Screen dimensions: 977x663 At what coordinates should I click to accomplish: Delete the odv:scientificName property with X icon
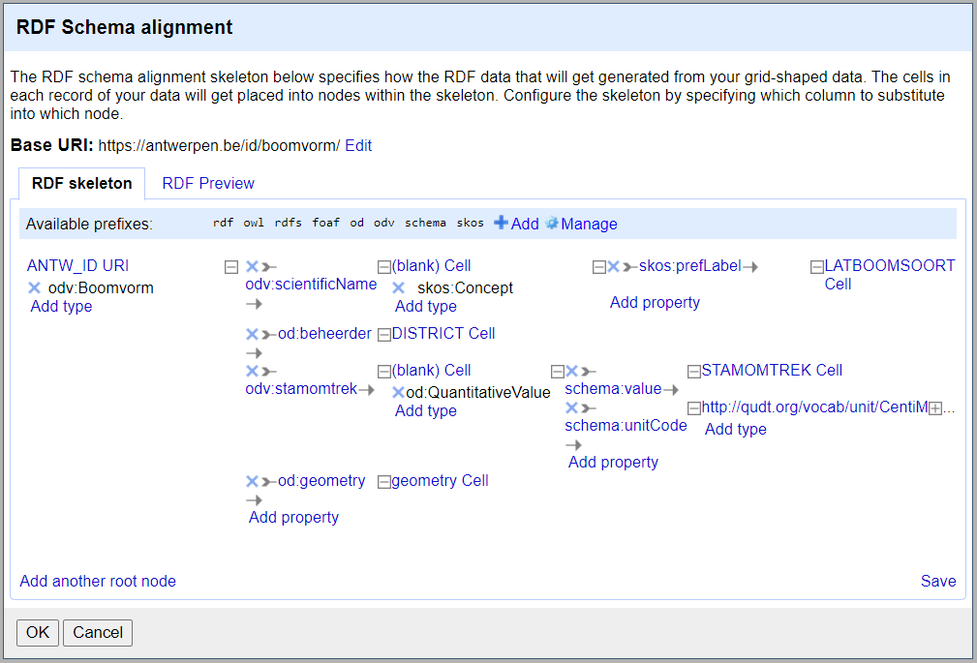[253, 266]
